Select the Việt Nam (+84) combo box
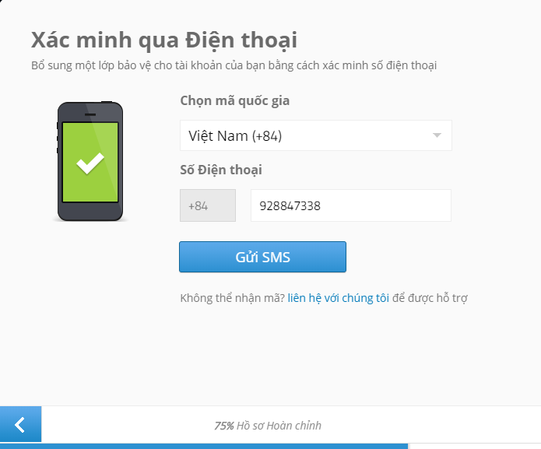Image resolution: width=541 pixels, height=449 pixels. click(x=316, y=135)
